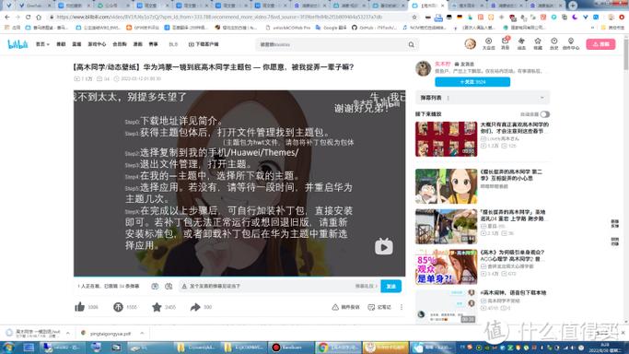Give a coin to the video
The height and width of the screenshot is (354, 629).
coord(118,307)
